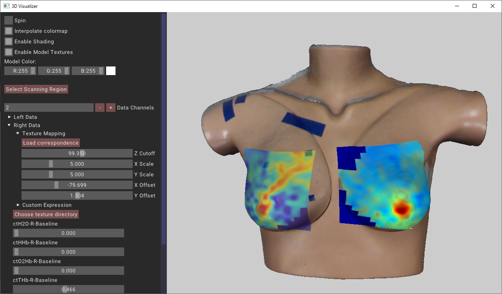Collapse the Texture Mapping section
Viewport: 502px width, 294px height.
pos(18,134)
